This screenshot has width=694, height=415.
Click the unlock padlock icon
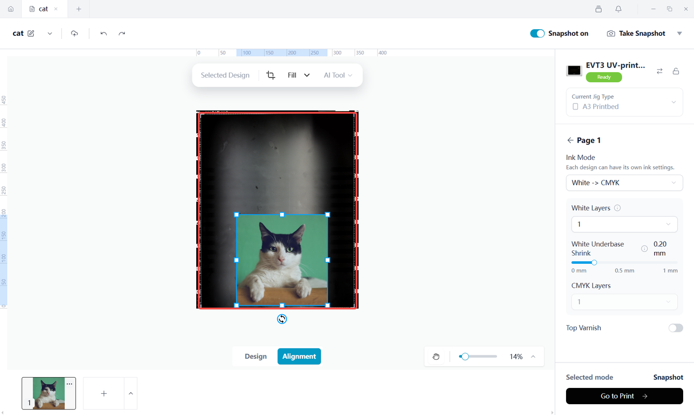click(676, 71)
